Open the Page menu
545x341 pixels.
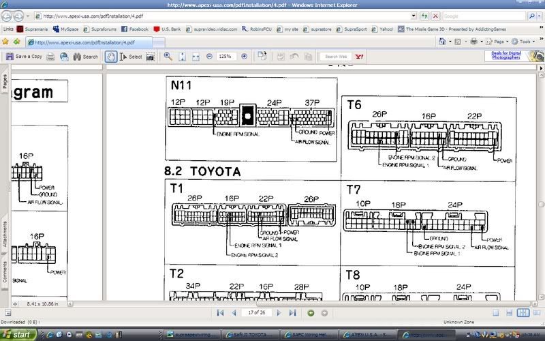pyautogui.click(x=497, y=42)
